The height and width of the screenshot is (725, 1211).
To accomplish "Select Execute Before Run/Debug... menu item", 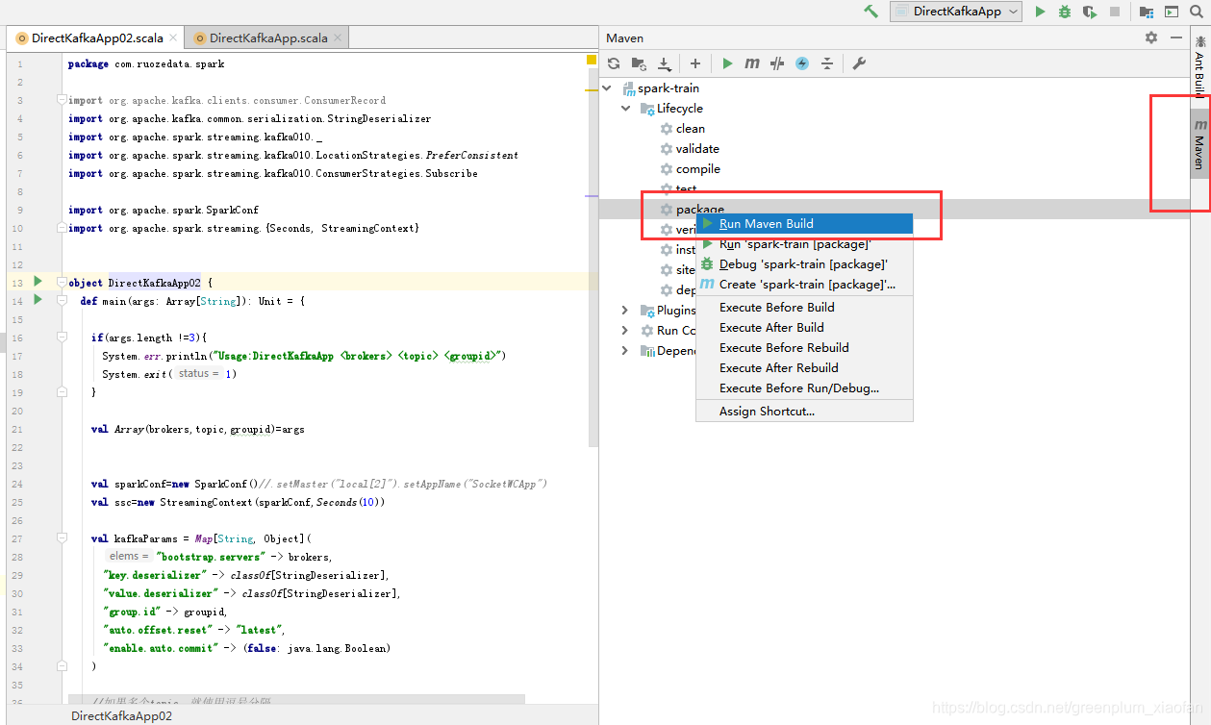I will (x=804, y=388).
